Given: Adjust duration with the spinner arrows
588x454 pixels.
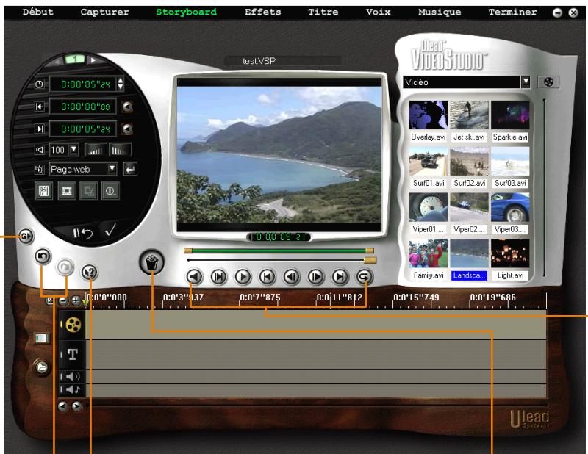Looking at the screenshot, I should pos(121,84).
